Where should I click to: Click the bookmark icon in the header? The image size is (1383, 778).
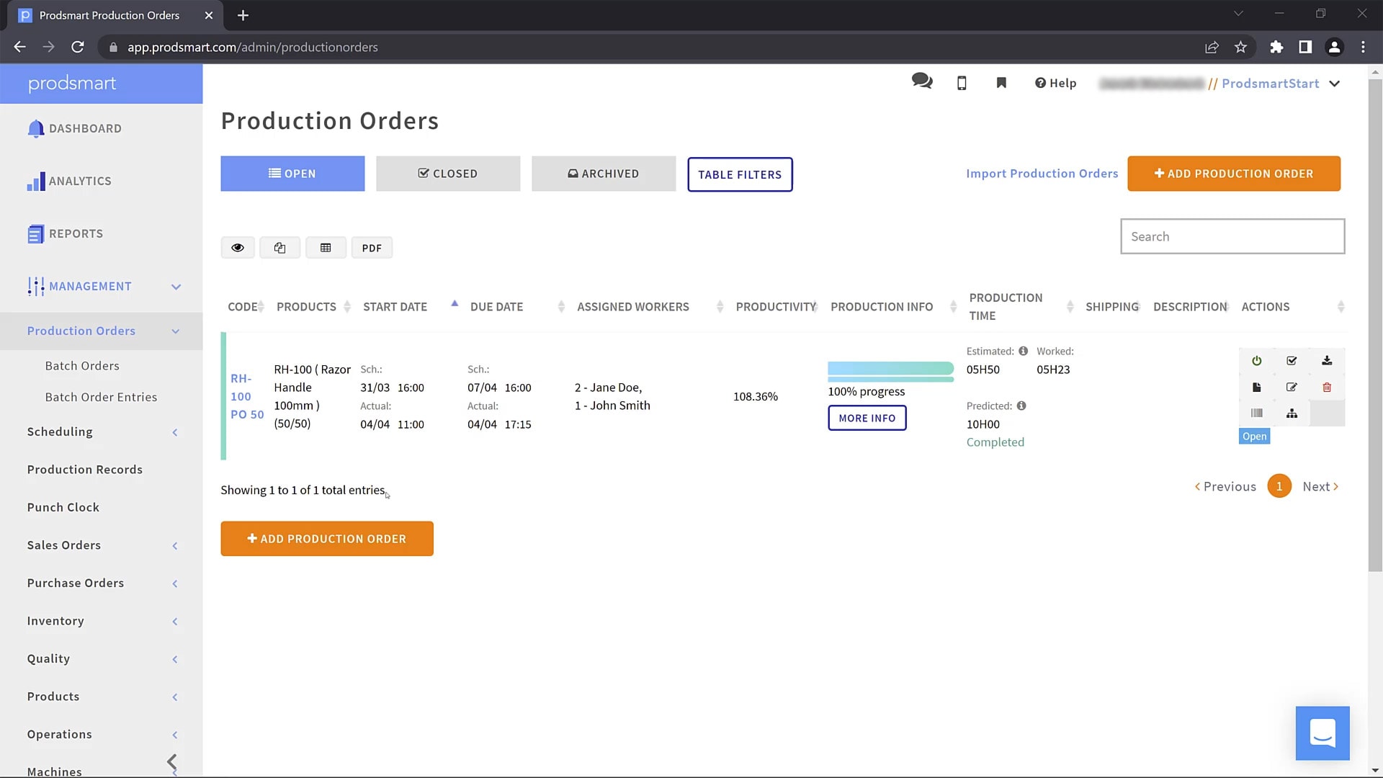coord(1001,83)
